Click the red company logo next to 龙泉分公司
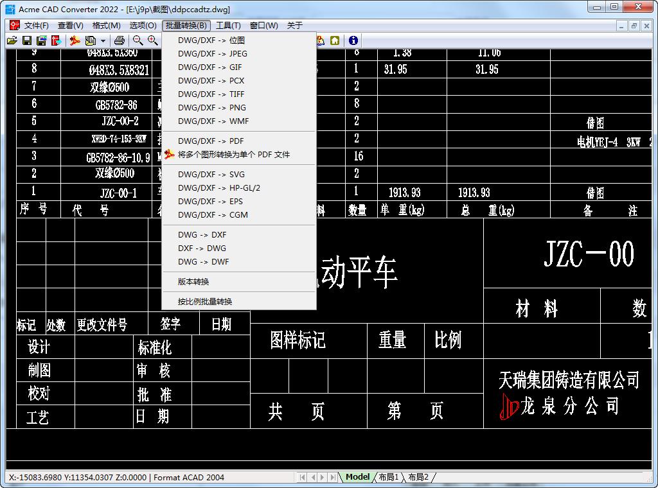The height and width of the screenshot is (488, 658). 509,406
